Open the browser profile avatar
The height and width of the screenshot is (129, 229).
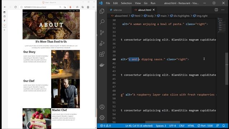tap(88, 7)
